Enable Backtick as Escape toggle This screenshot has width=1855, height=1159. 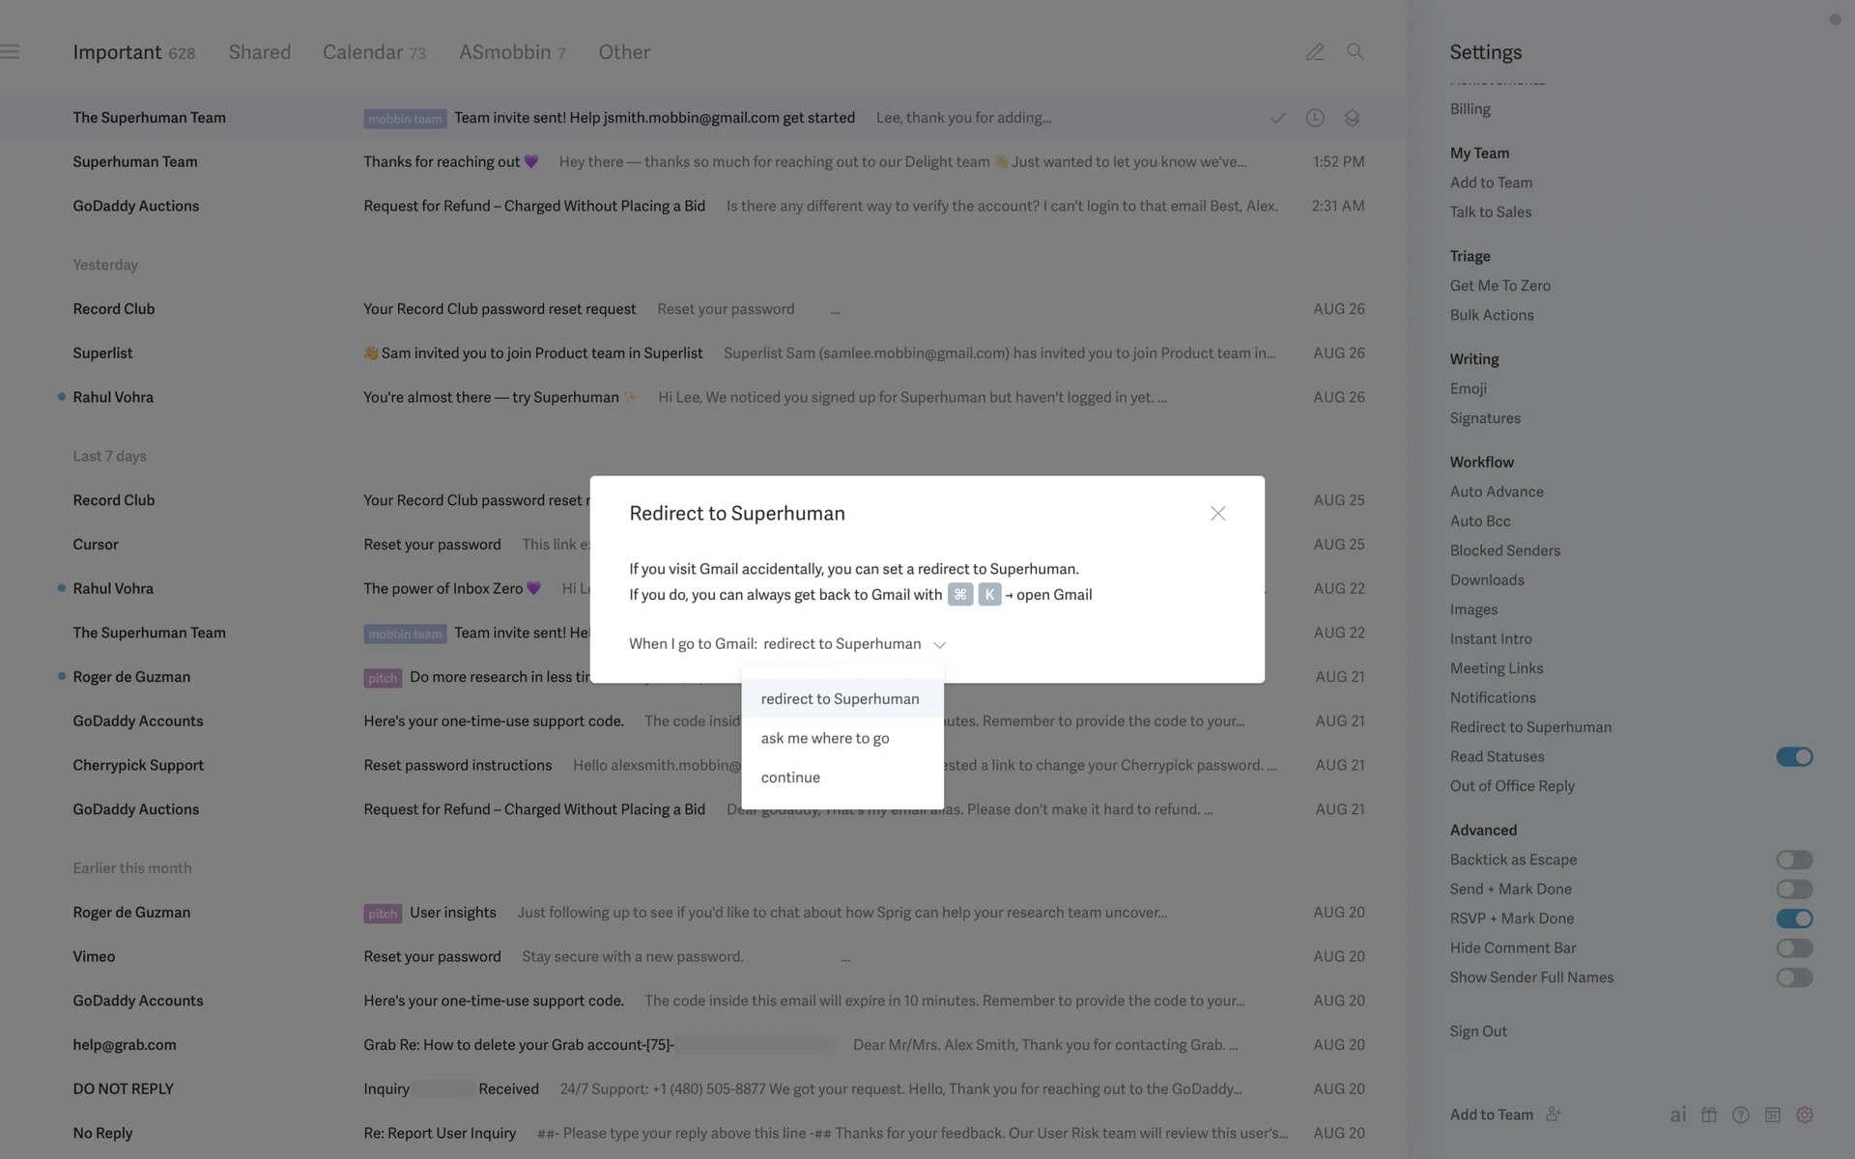(x=1794, y=860)
